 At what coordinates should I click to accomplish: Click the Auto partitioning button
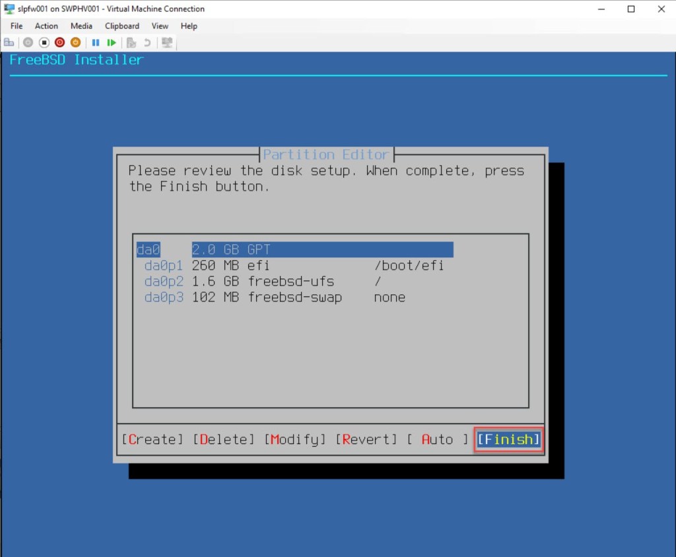click(x=437, y=440)
